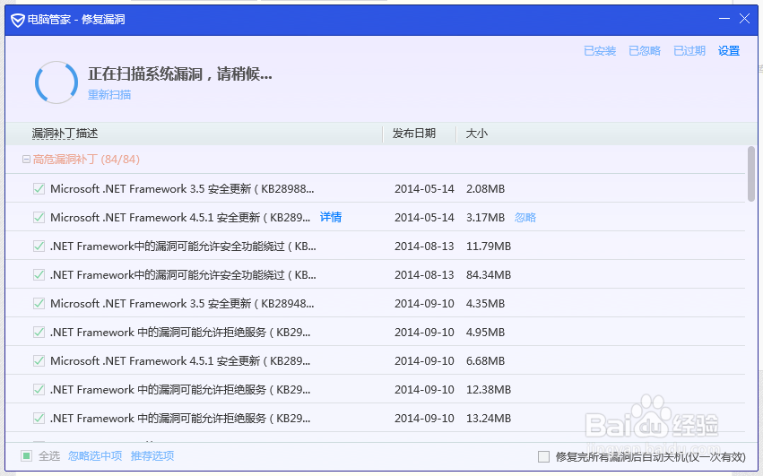763x476 pixels.
Task: Click the 推荐选项 link
Action: (152, 455)
